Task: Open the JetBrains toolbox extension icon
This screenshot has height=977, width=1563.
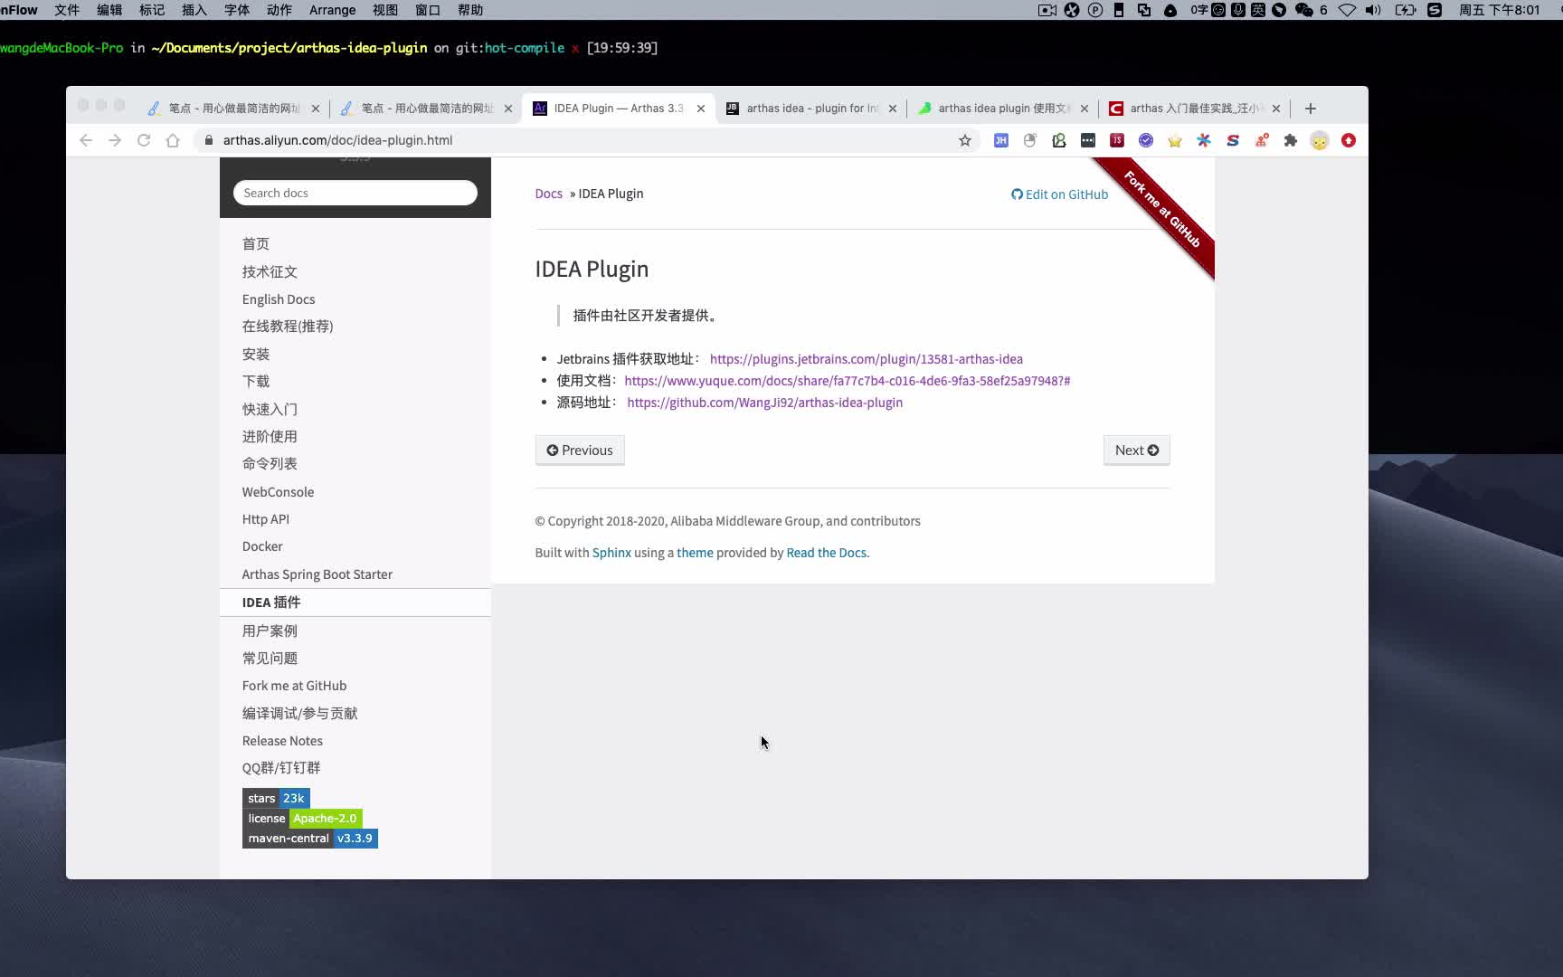Action: pyautogui.click(x=1000, y=140)
